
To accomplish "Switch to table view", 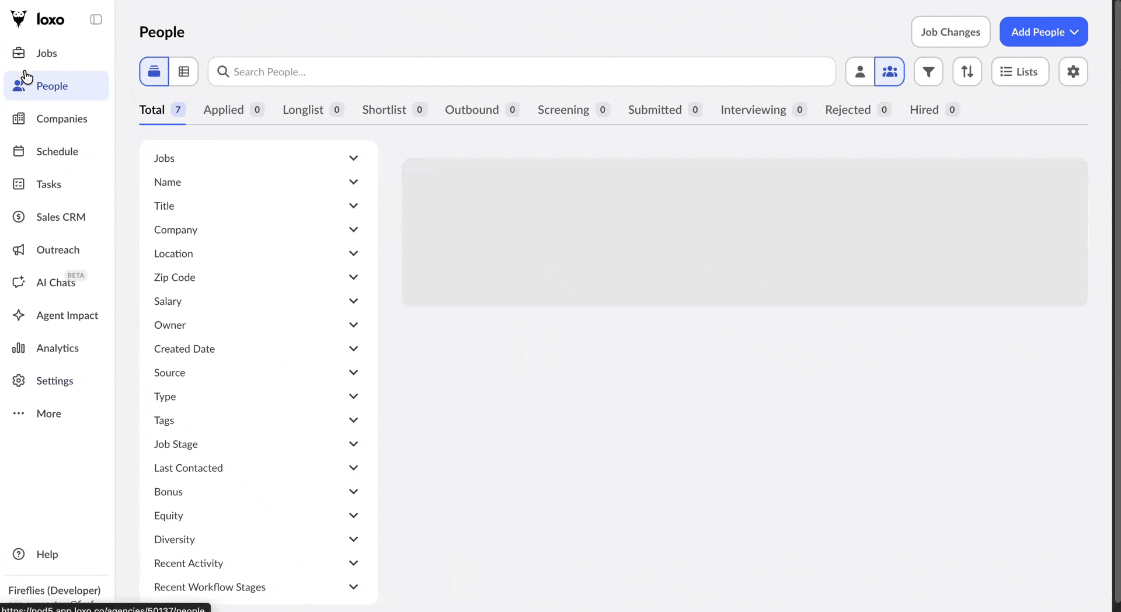I will pyautogui.click(x=184, y=72).
